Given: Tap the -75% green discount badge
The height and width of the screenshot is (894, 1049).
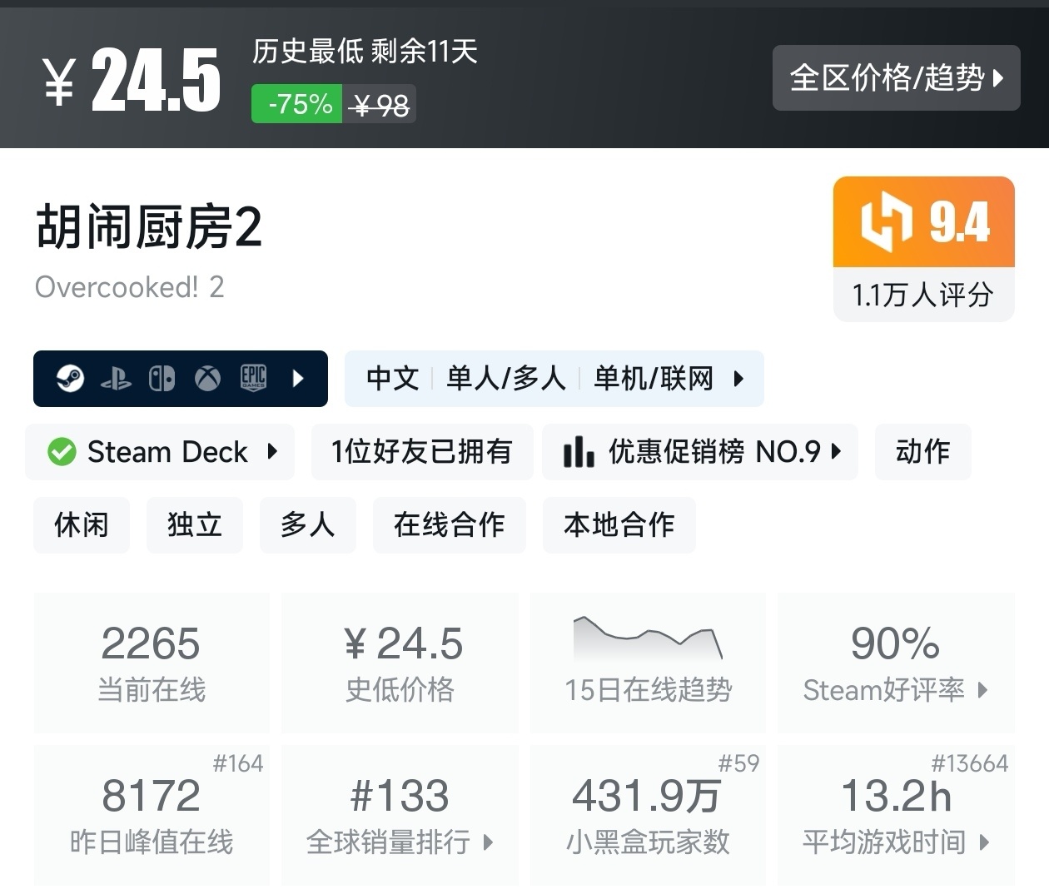Looking at the screenshot, I should [297, 105].
